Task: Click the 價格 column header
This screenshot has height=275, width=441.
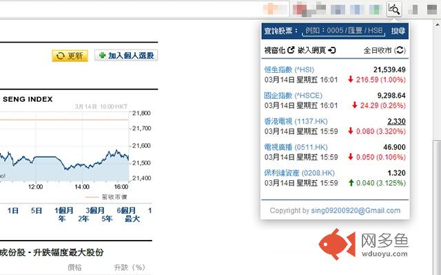Action: coord(74,267)
